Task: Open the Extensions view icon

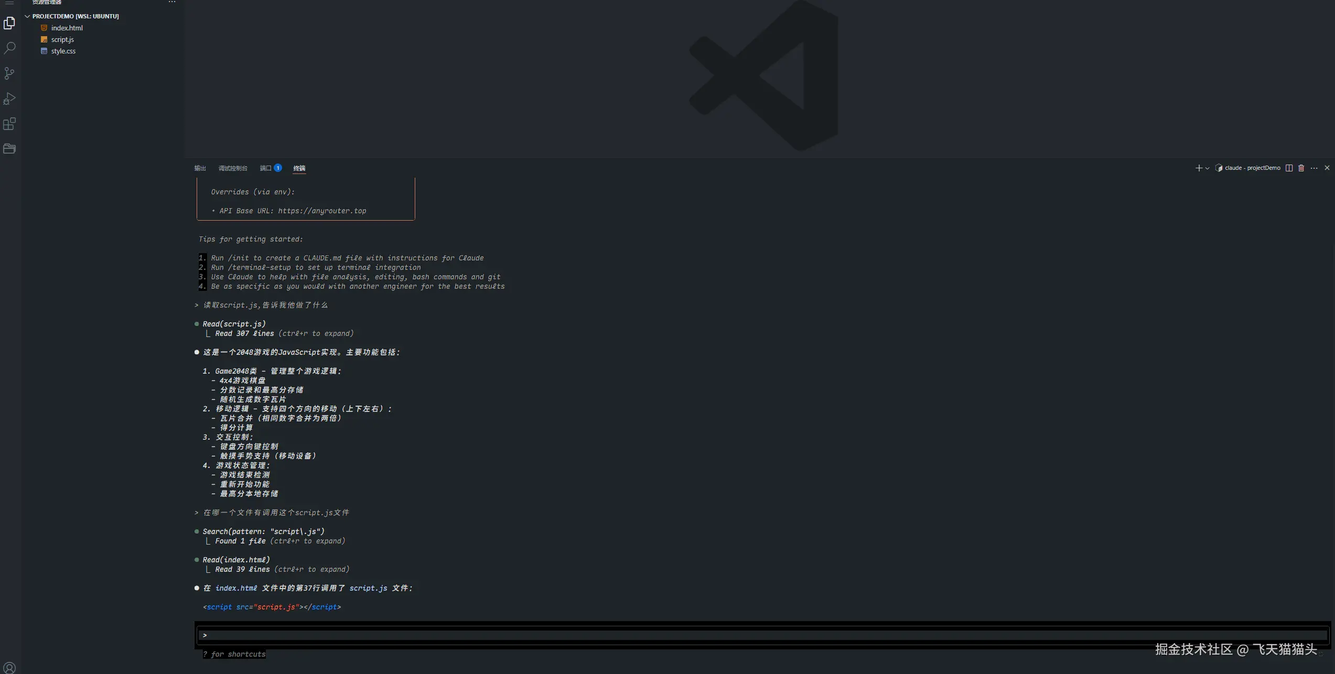Action: pos(9,124)
